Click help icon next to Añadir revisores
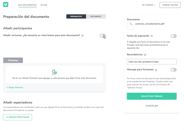This screenshot has width=184, height=130. [x=83, y=36]
